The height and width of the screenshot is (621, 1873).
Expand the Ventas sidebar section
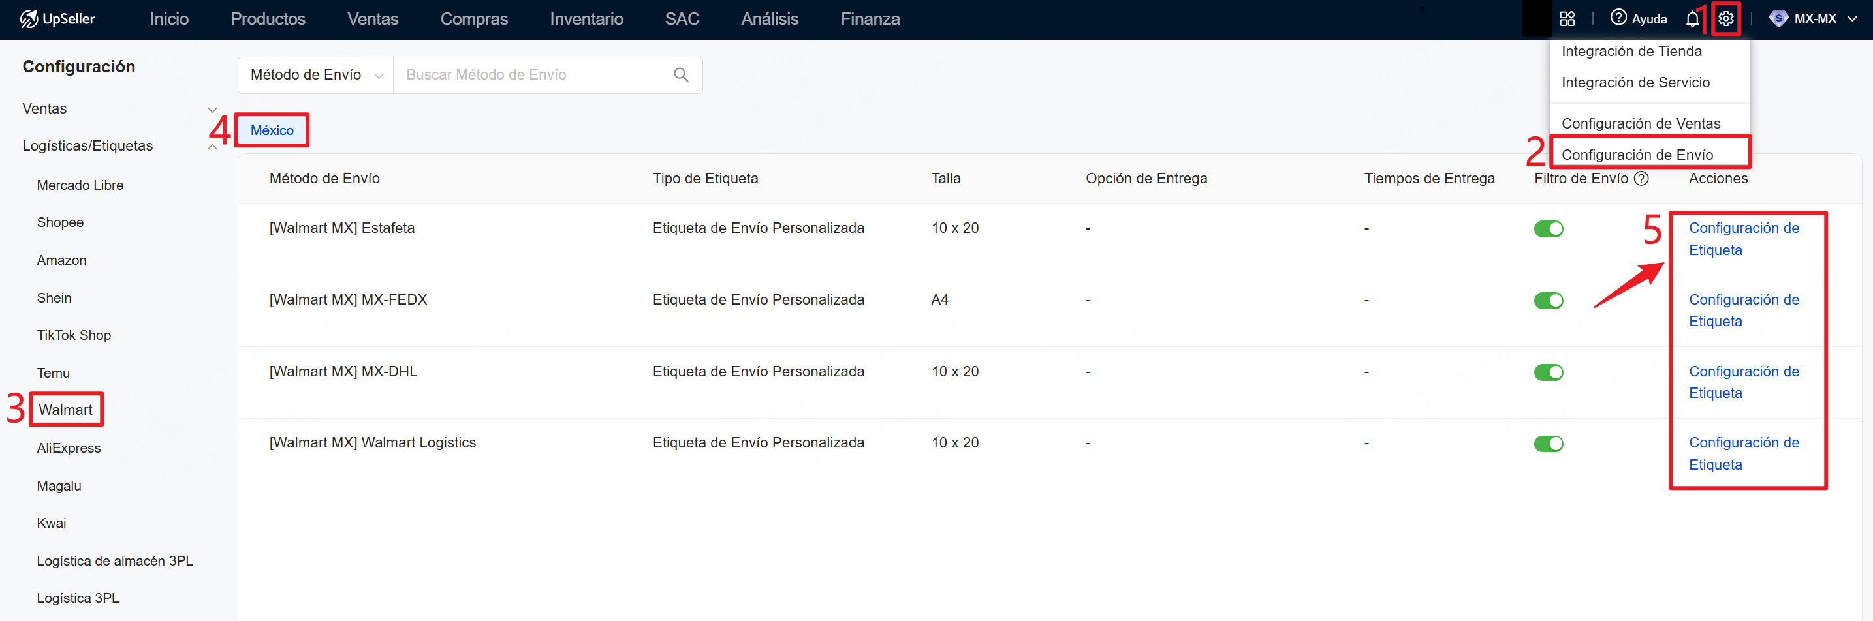pyautogui.click(x=212, y=109)
